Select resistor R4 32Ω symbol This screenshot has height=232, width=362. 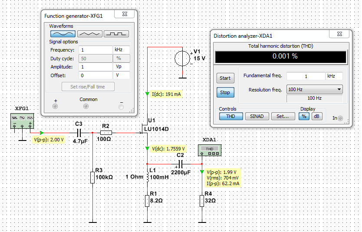click(x=202, y=201)
